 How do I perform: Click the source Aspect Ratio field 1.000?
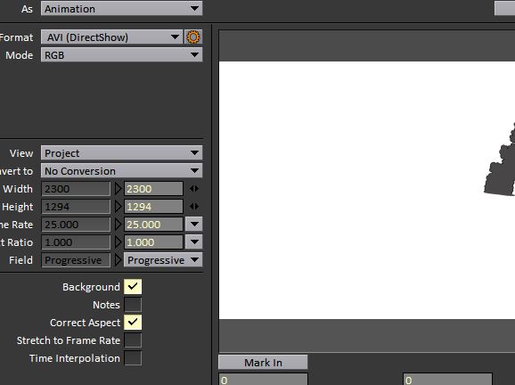[76, 242]
